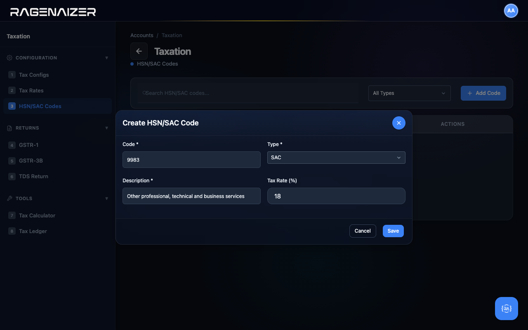
Task: Click the Create HSN/SAC Code dialog title
Action: [160, 123]
